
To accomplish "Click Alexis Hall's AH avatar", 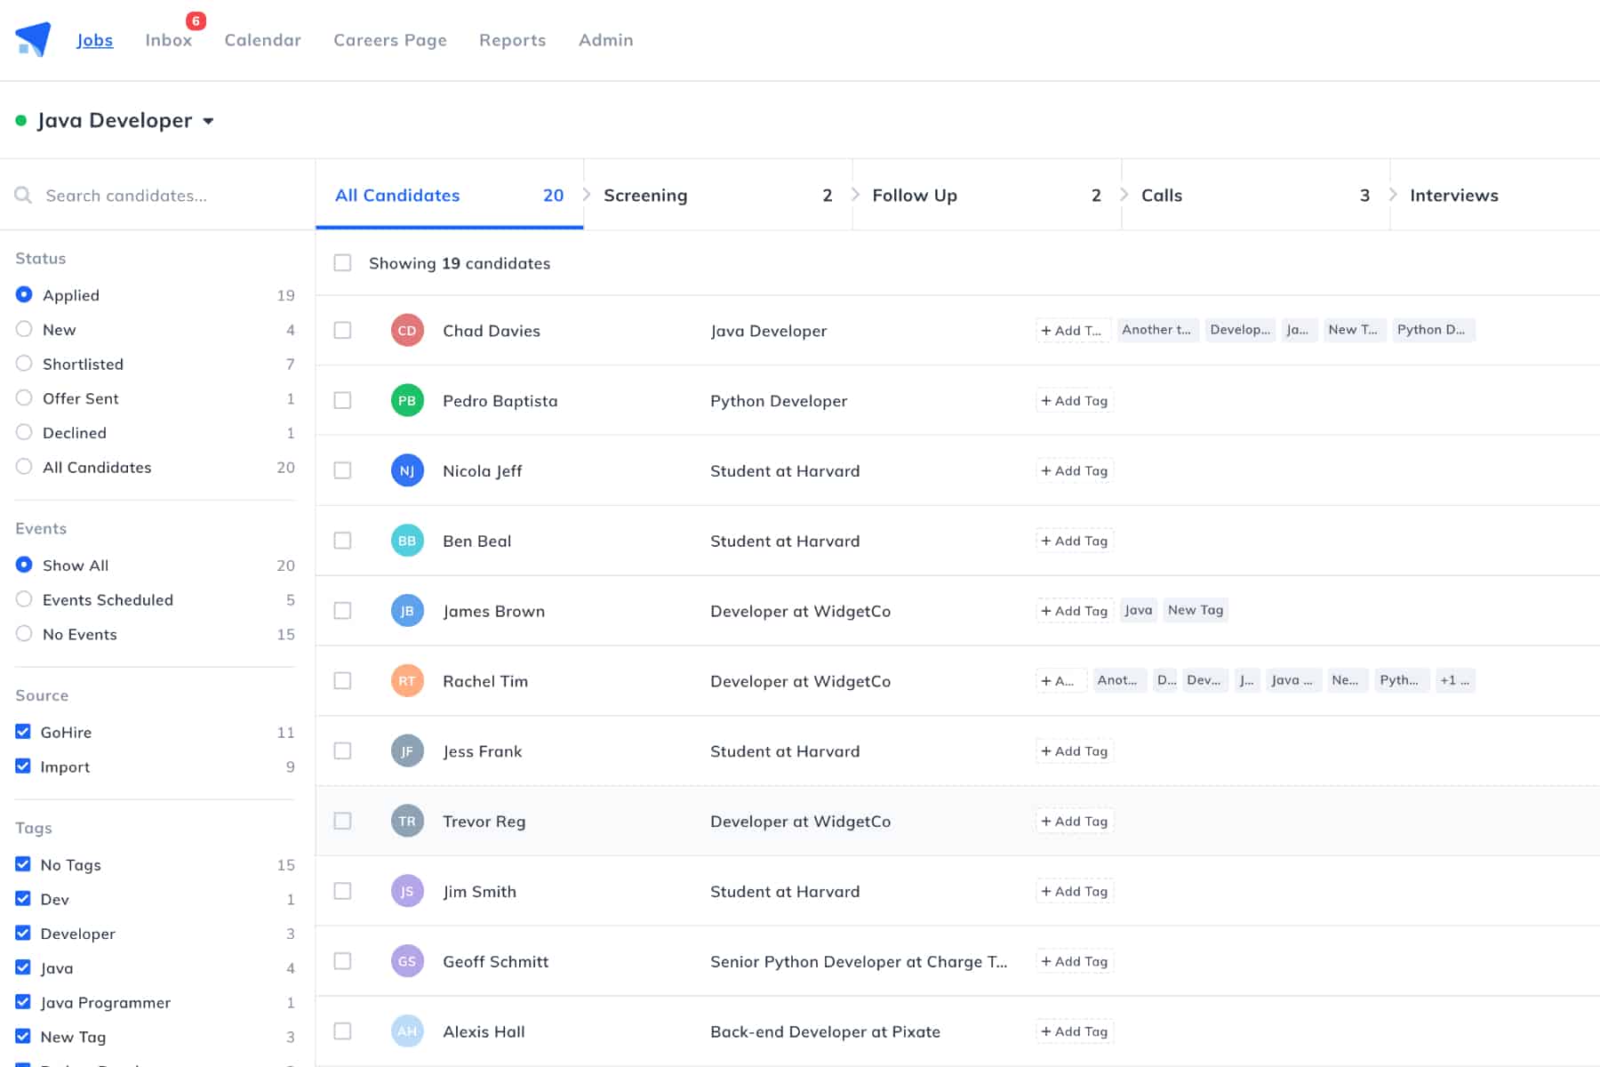I will click(407, 1031).
